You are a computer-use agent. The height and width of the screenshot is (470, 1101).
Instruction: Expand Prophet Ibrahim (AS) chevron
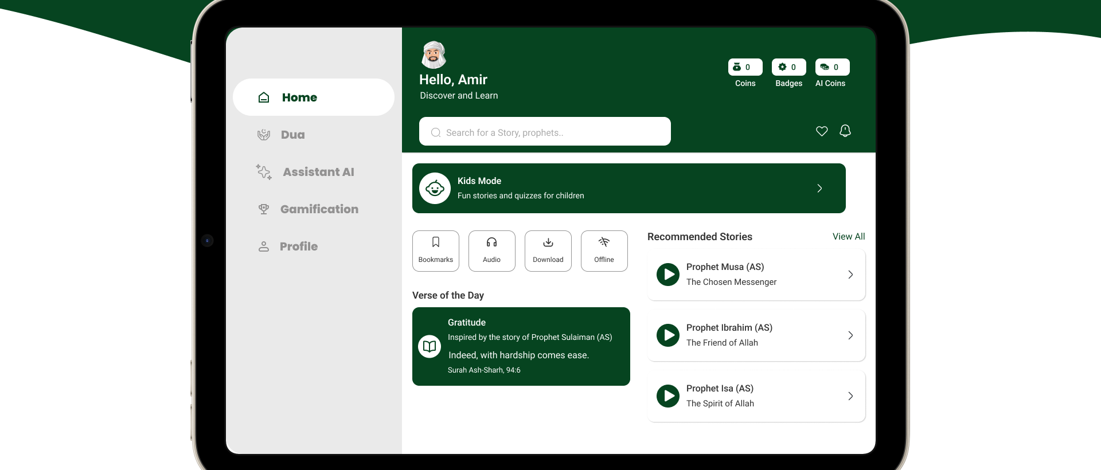[x=850, y=335]
